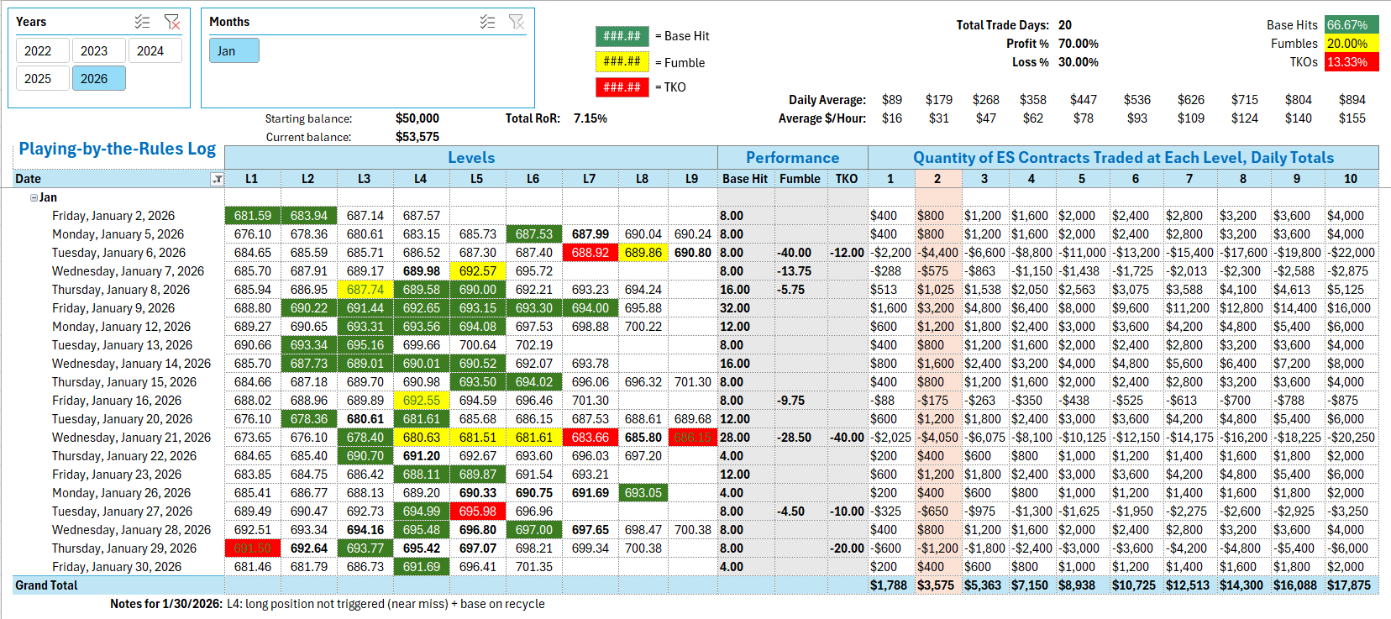Image resolution: width=1391 pixels, height=619 pixels.
Task: Select the Levels header cell
Action: (x=470, y=158)
